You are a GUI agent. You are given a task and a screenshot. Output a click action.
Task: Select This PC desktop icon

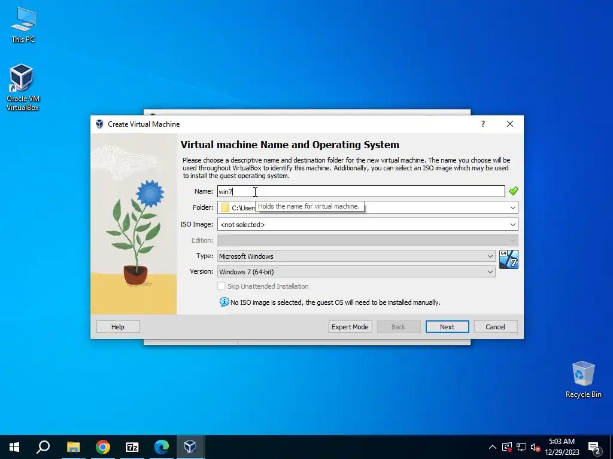pos(23,25)
